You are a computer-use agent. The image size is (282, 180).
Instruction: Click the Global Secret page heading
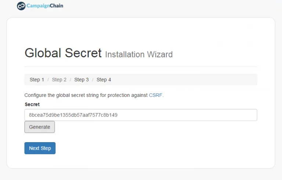(63, 53)
